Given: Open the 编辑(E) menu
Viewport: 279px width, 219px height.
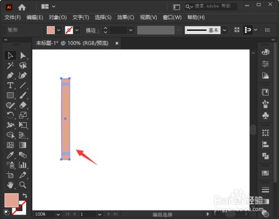Looking at the screenshot, I should (x=35, y=17).
